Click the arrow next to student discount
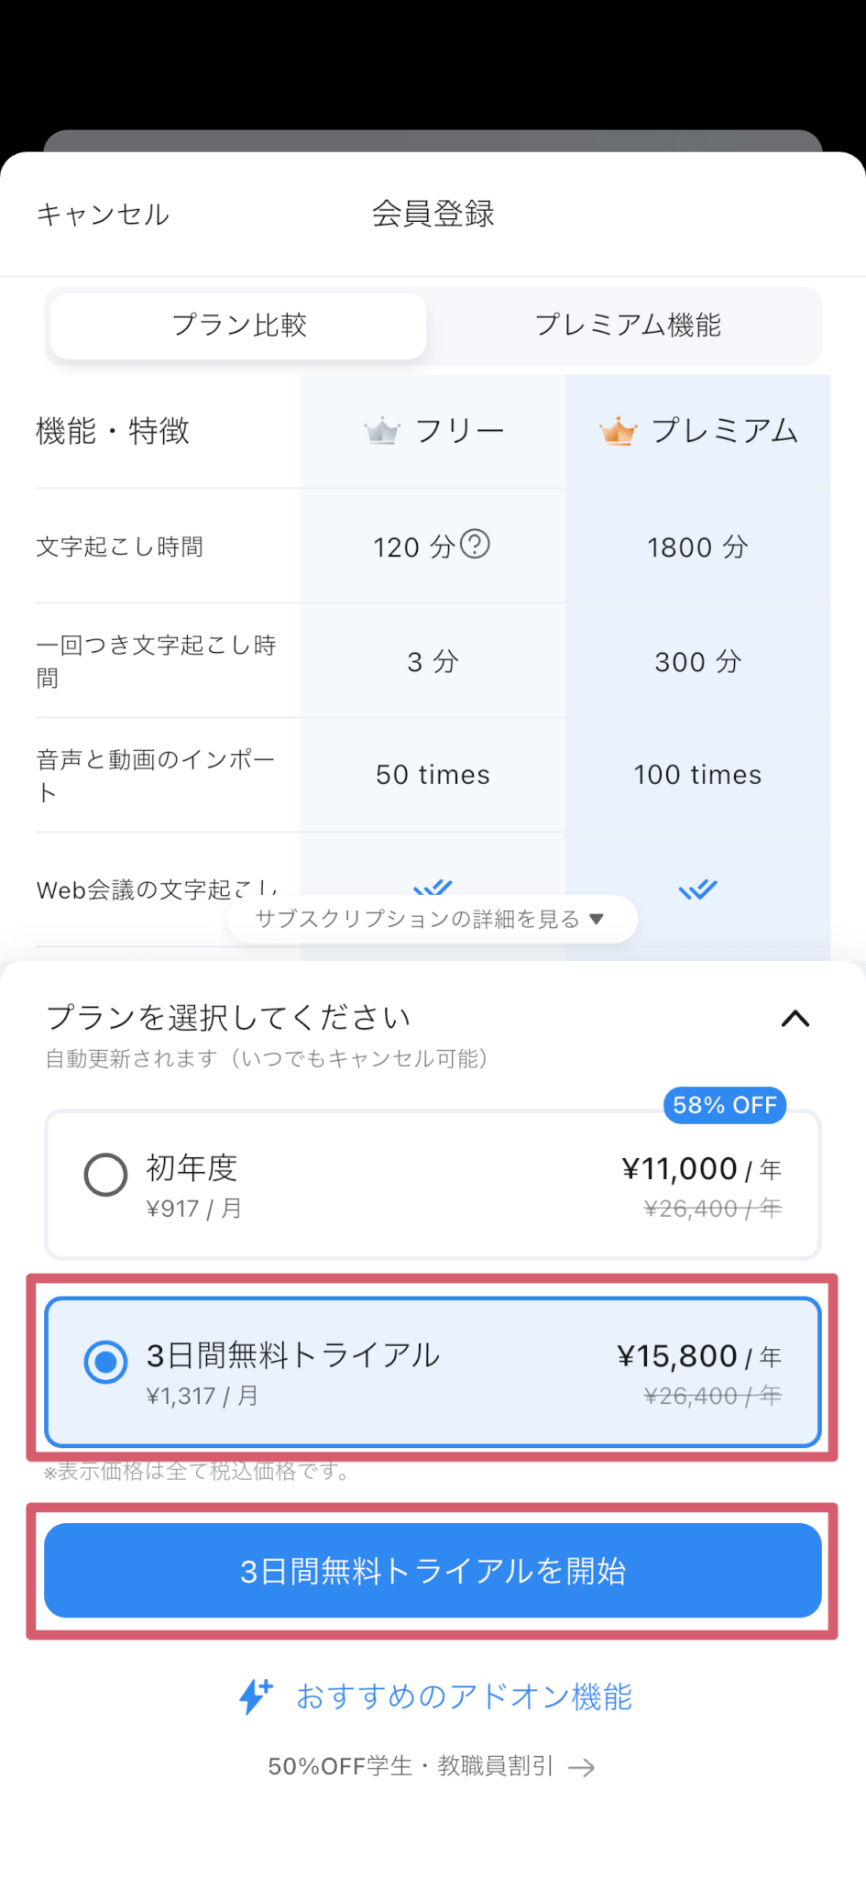Viewport: 866px width, 1878px height. [x=581, y=1768]
